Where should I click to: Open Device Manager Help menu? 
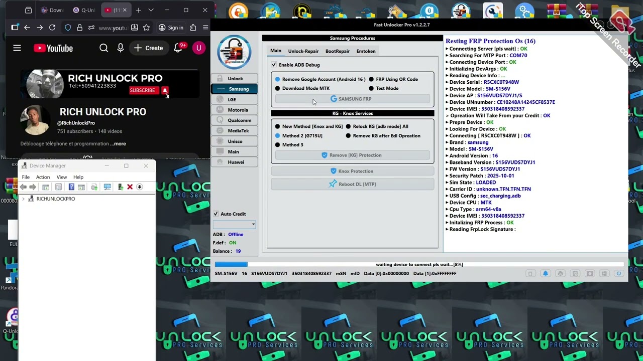78,177
